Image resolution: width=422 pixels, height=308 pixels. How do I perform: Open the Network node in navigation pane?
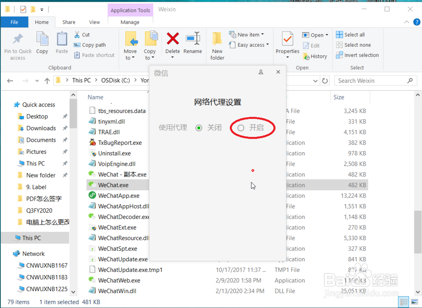point(33,254)
